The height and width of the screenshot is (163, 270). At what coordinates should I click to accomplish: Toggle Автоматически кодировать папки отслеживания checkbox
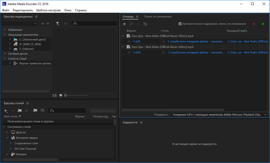click(180, 24)
